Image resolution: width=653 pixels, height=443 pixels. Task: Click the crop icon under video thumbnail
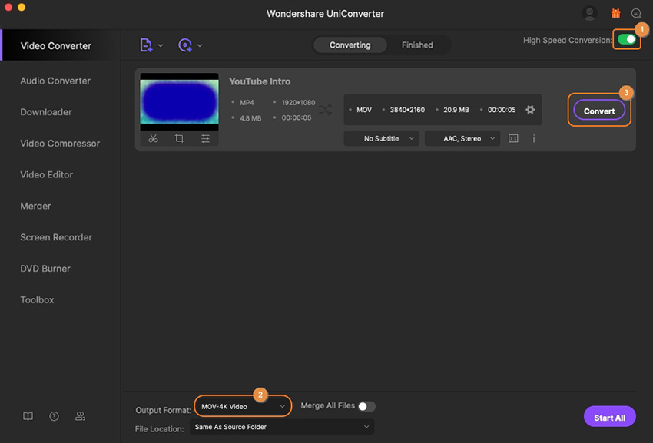179,139
